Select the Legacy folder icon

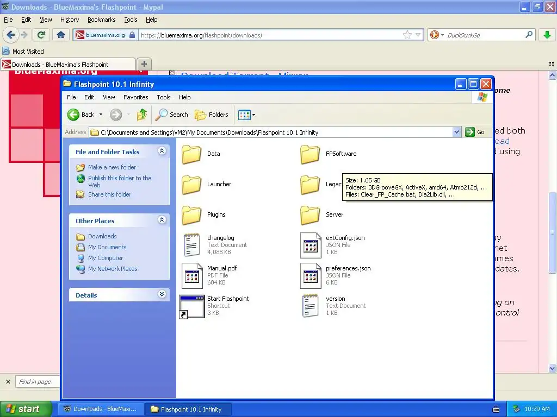point(310,185)
